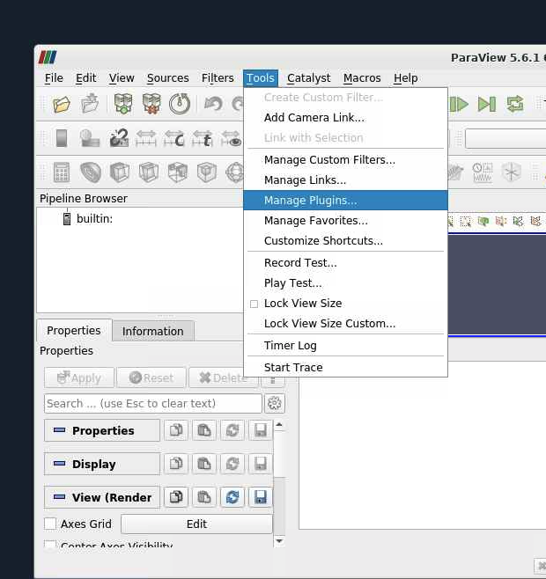
Task: Click the Connect to server icon
Action: point(123,104)
